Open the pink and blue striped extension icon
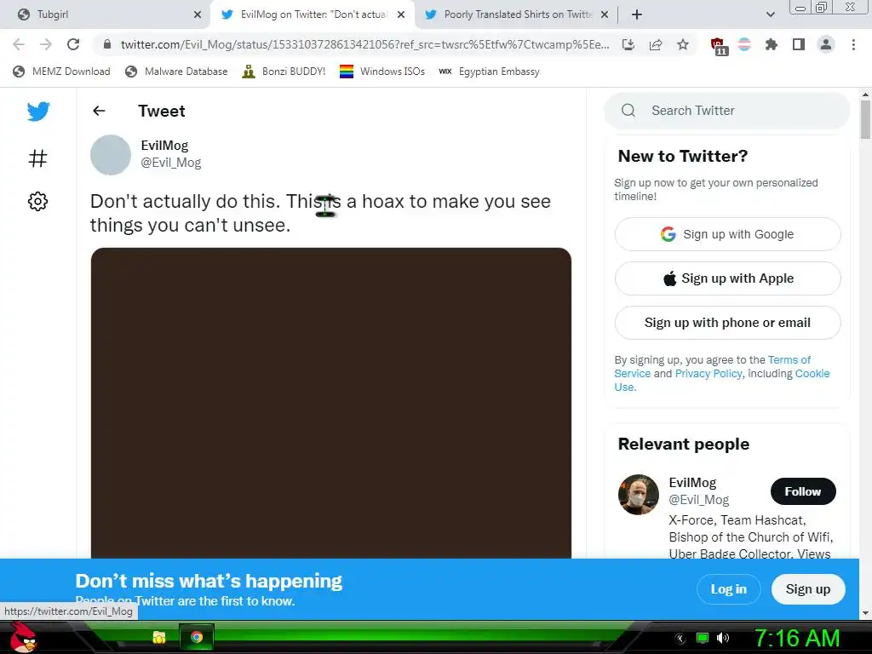 tap(744, 44)
